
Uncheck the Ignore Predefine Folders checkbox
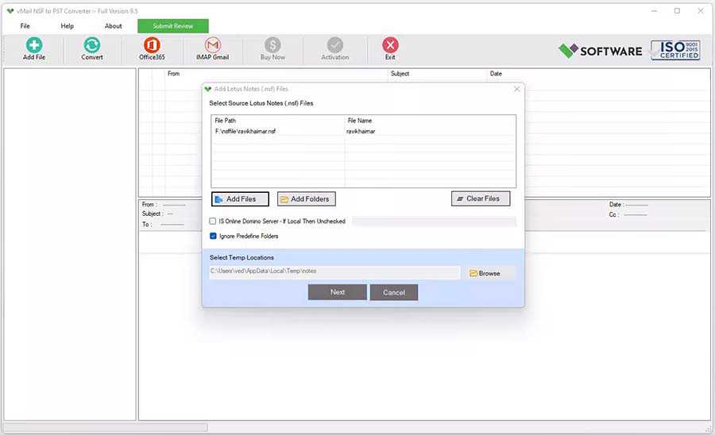click(213, 236)
